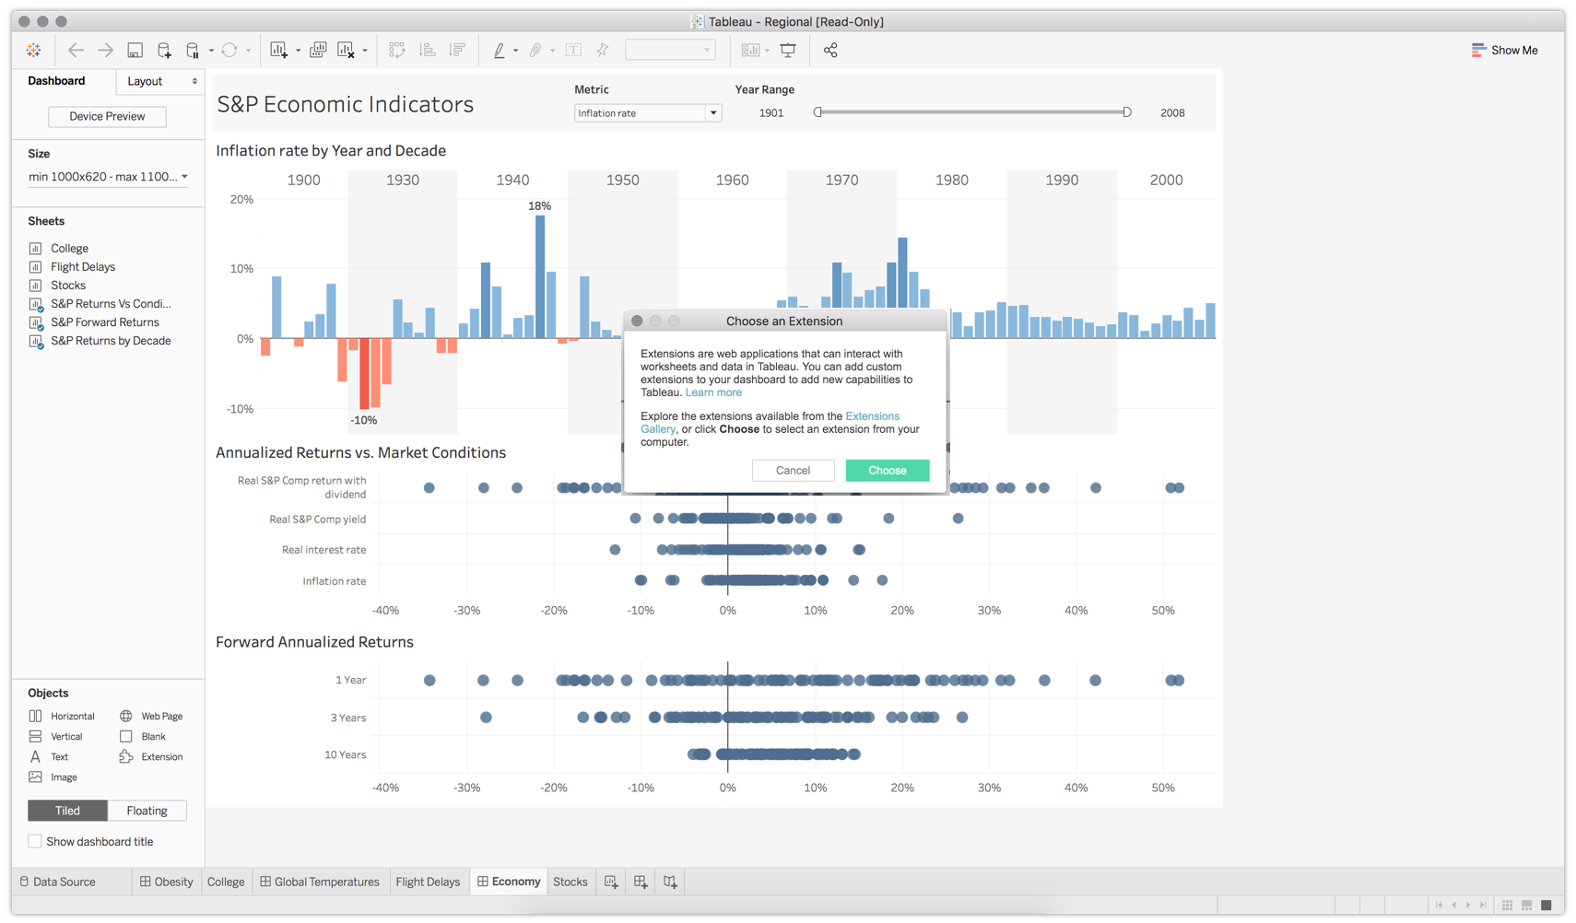The width and height of the screenshot is (1576, 923).
Task: Switch to the Dashboard pane tab
Action: (x=56, y=81)
